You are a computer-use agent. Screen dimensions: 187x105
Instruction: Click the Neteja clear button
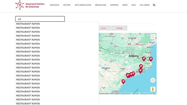click(120, 28)
